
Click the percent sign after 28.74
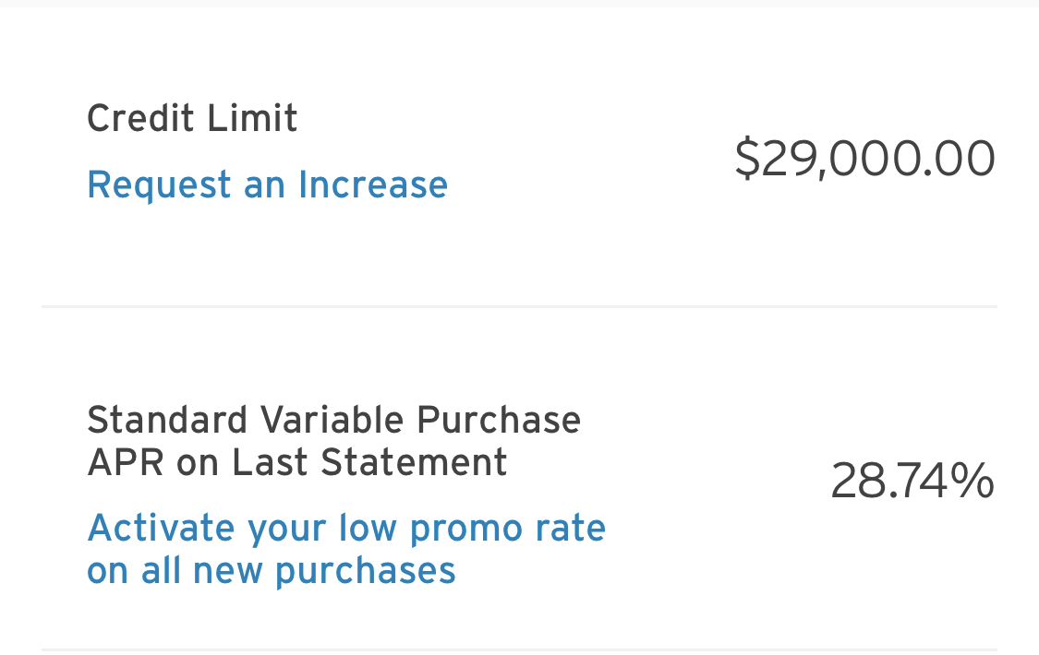click(x=973, y=482)
